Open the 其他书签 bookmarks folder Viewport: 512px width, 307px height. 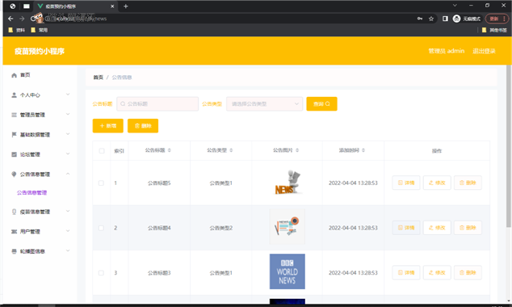click(494, 30)
